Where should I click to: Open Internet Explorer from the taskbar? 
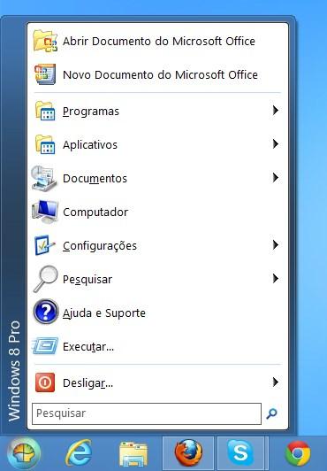click(x=79, y=452)
